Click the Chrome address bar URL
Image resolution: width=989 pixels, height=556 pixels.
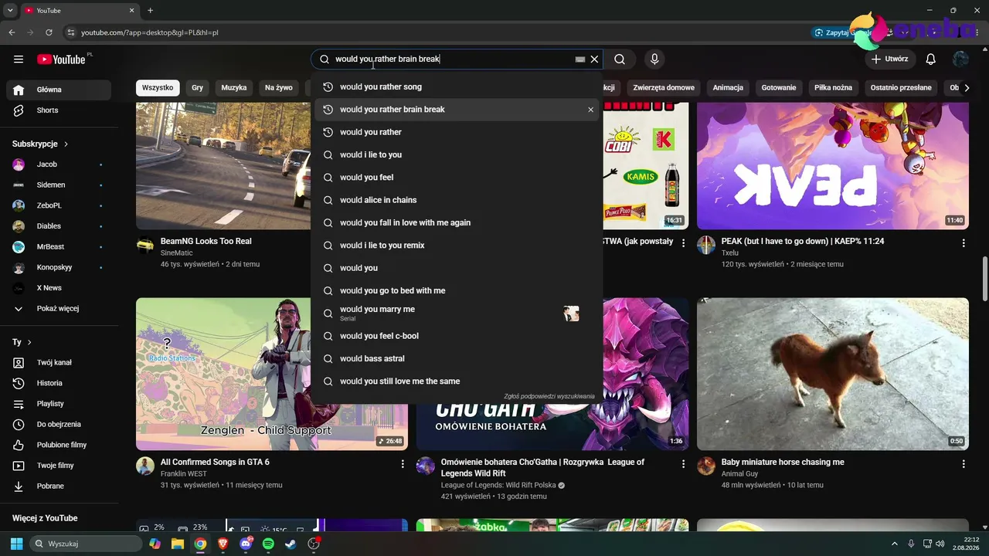coord(150,32)
